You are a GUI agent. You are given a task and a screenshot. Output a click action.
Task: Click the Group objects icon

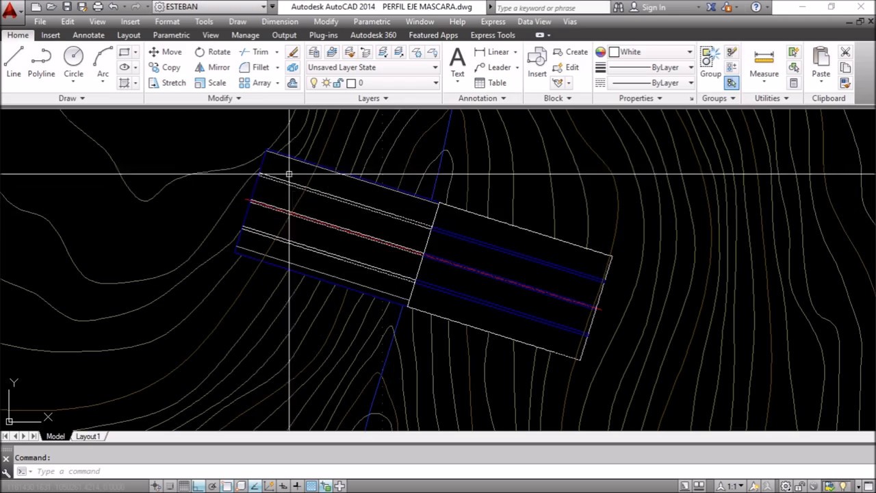pos(710,63)
